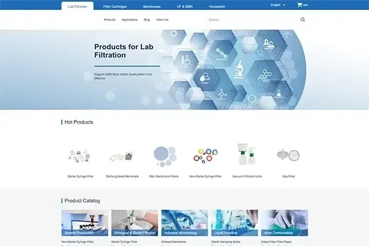Open other Consumables catalog card
Screen dimensions: 369x246
(x=285, y=223)
